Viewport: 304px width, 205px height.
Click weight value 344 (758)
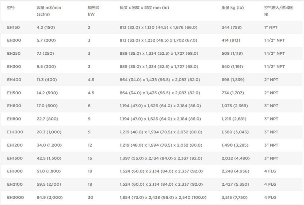[x=232, y=27]
